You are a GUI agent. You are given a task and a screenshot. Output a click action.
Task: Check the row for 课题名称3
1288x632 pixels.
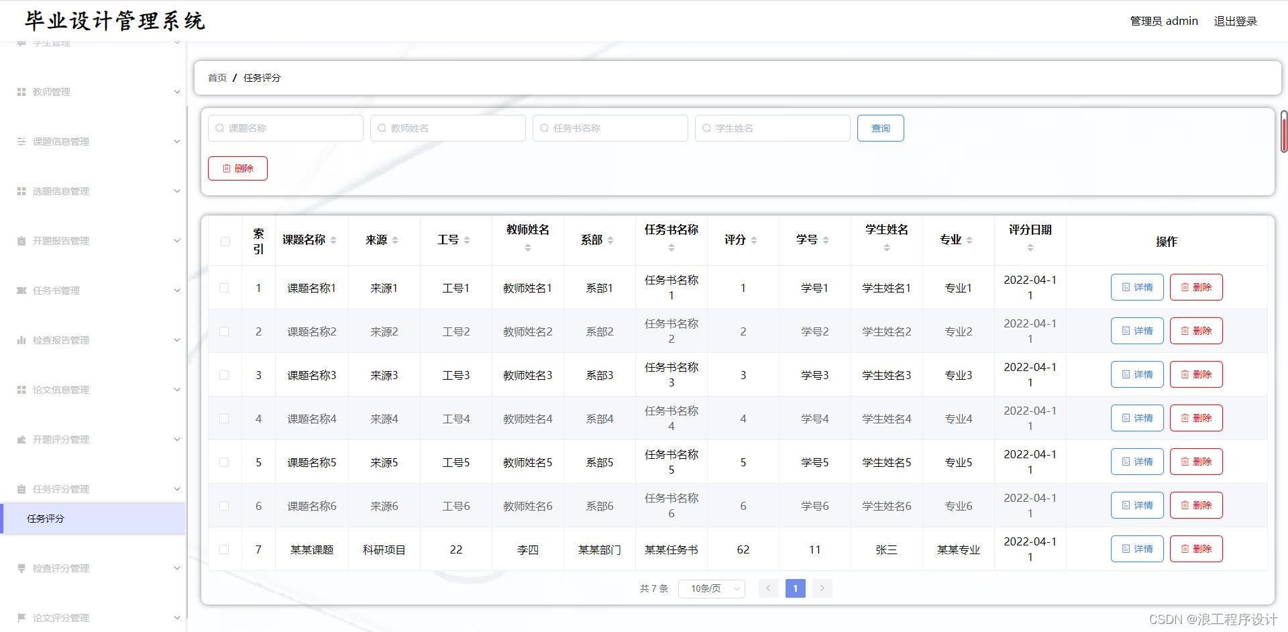click(224, 375)
